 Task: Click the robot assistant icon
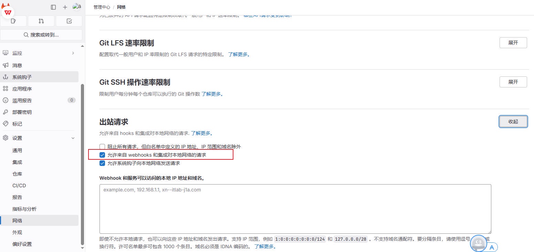tap(478, 243)
